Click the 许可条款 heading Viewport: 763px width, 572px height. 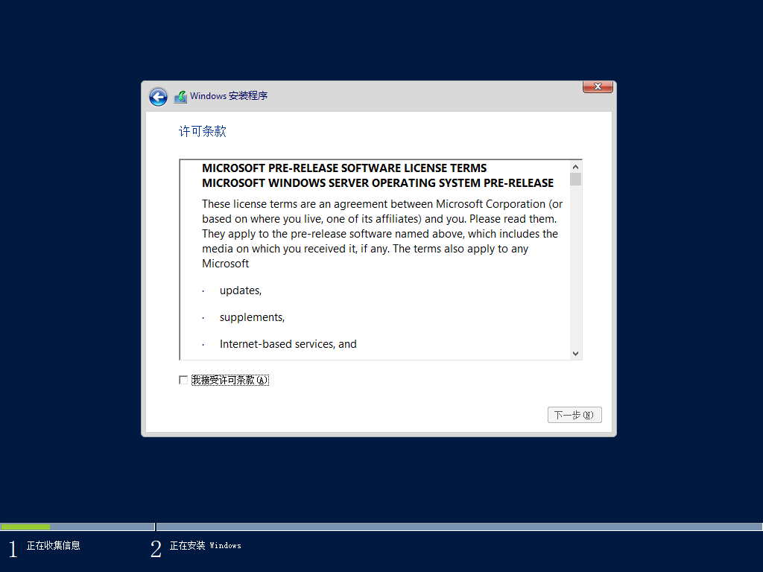[203, 131]
